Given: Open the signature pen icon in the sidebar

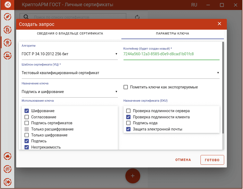Looking at the screenshot, I should click(x=8, y=17).
